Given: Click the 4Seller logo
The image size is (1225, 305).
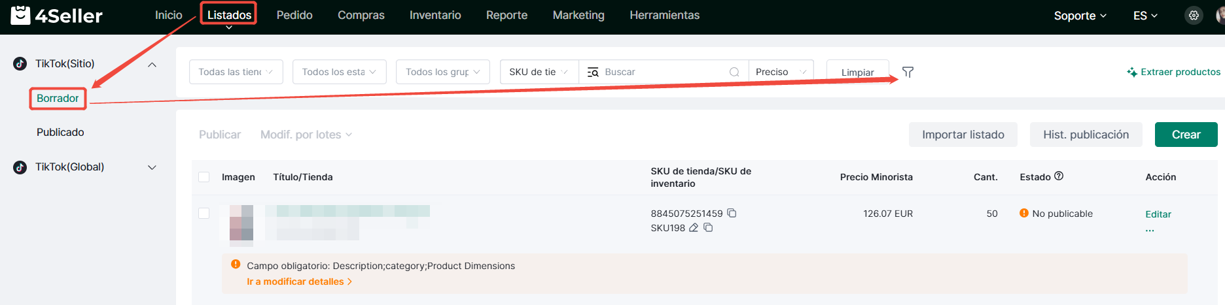Looking at the screenshot, I should coord(57,16).
